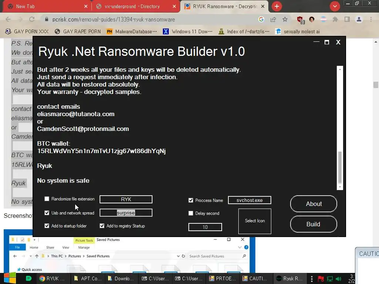Close the vx-underground Directory tab

174,7
